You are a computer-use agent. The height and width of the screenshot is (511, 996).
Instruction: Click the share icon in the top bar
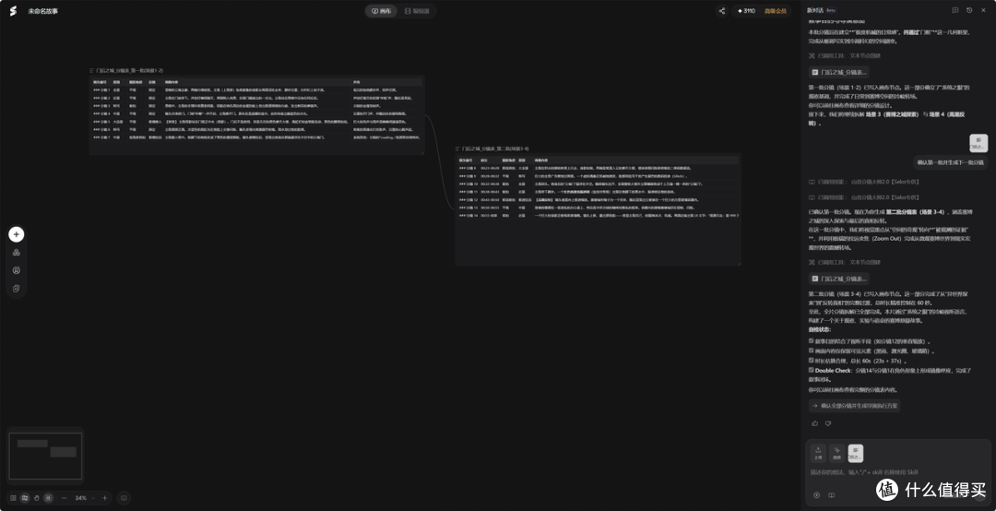pos(721,11)
